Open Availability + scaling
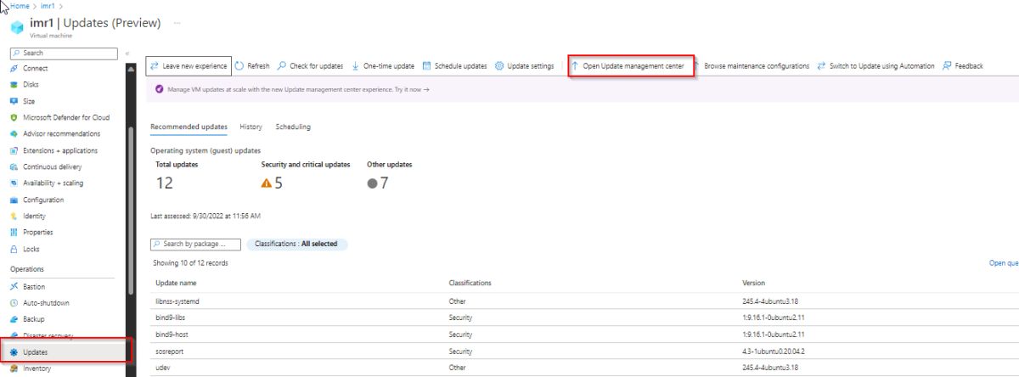This screenshot has width=1019, height=377. click(53, 183)
